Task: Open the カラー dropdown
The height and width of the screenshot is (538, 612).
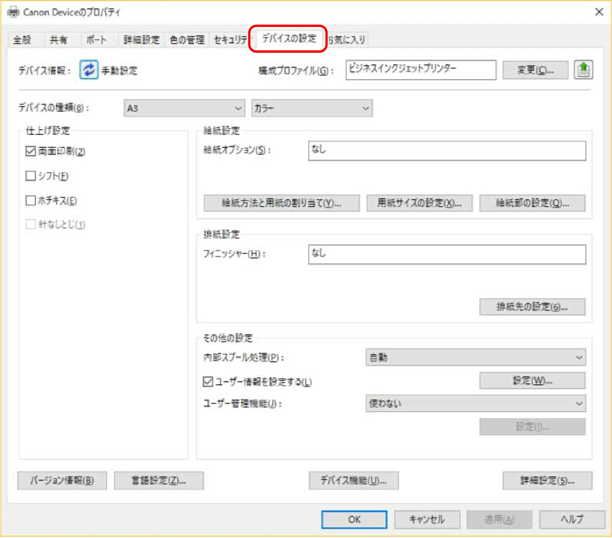Action: (312, 108)
